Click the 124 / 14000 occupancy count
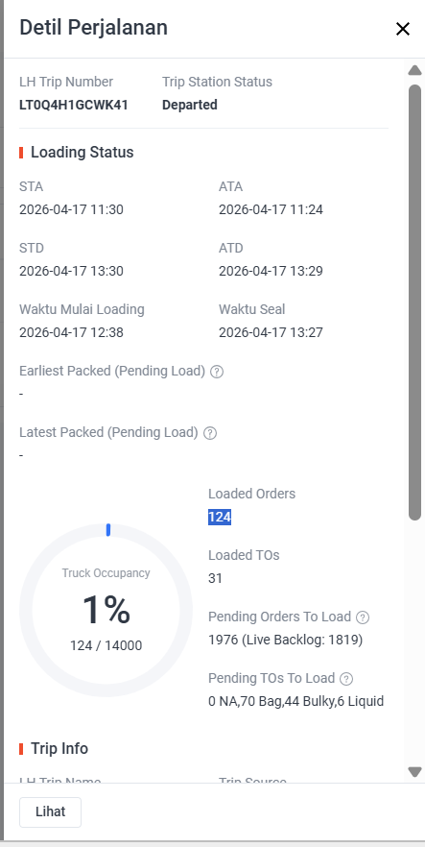This screenshot has height=847, width=425. tap(106, 645)
